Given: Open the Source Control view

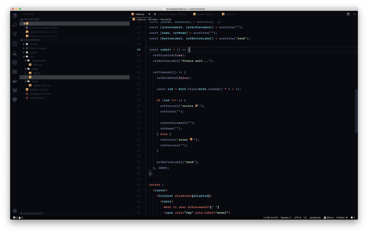Looking at the screenshot, I should pos(15,34).
